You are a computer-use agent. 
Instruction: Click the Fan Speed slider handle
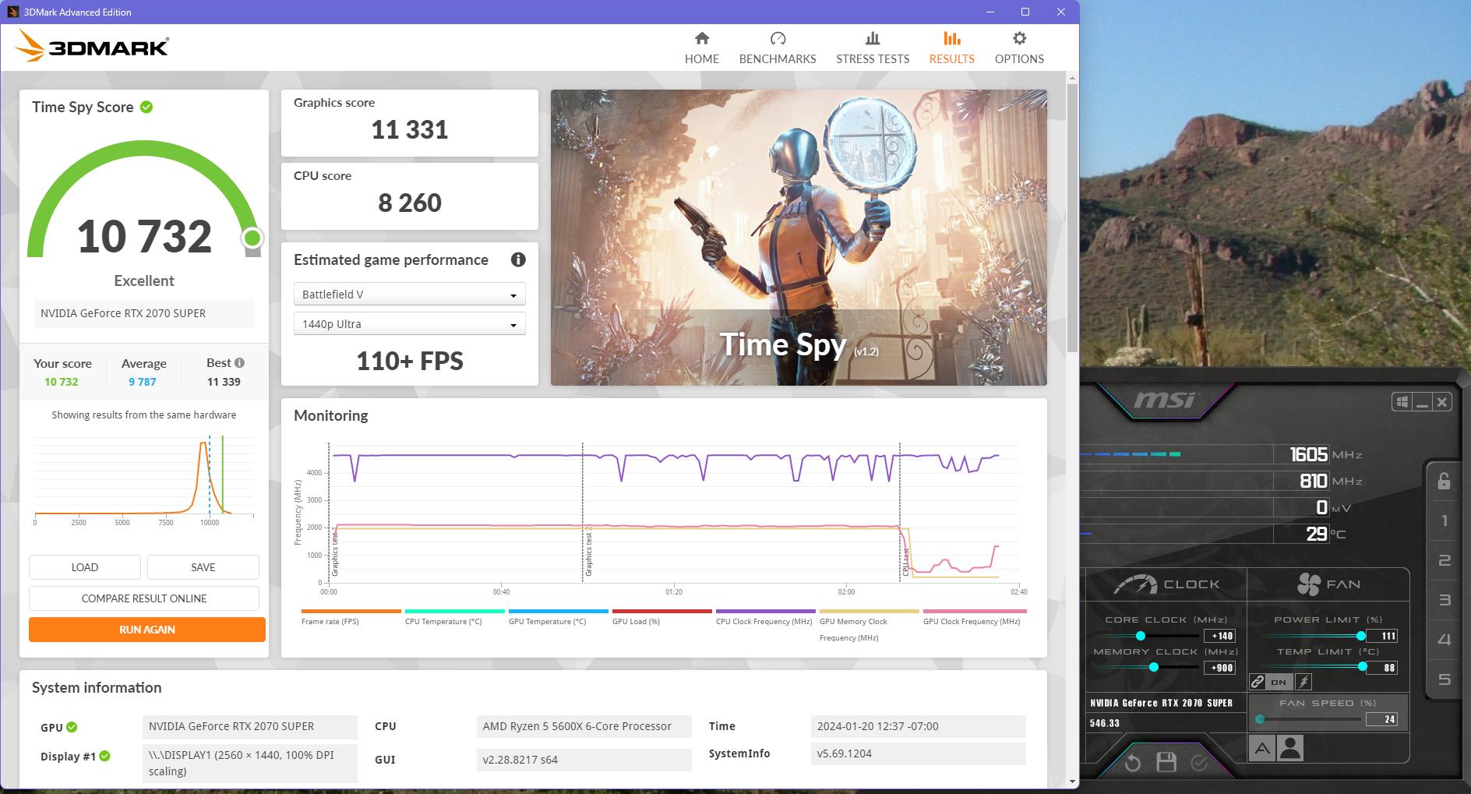point(1260,718)
